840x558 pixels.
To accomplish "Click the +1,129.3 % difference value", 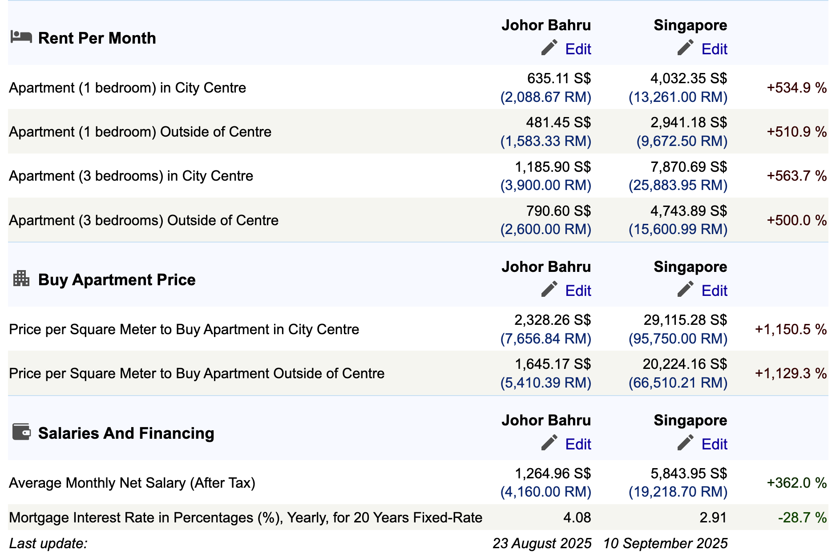I will (791, 373).
